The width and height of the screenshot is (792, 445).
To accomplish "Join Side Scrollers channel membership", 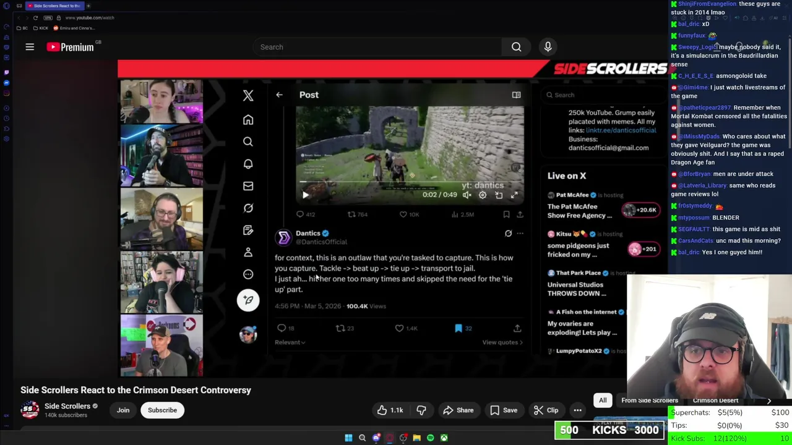I will tap(123, 410).
